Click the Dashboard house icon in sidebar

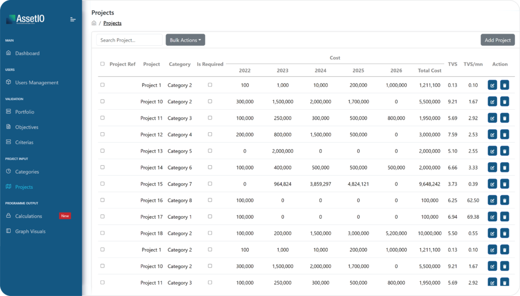click(9, 53)
